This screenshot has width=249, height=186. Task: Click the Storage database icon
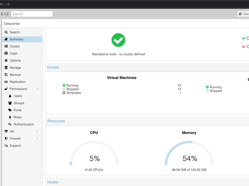point(6,68)
